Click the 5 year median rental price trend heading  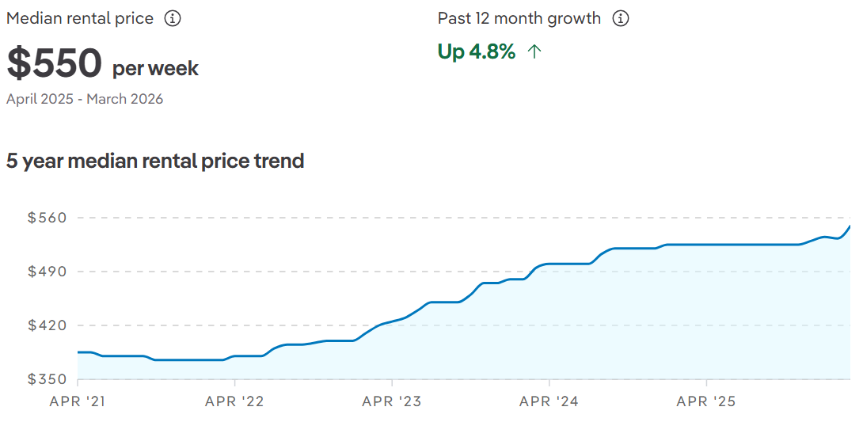[x=155, y=161]
